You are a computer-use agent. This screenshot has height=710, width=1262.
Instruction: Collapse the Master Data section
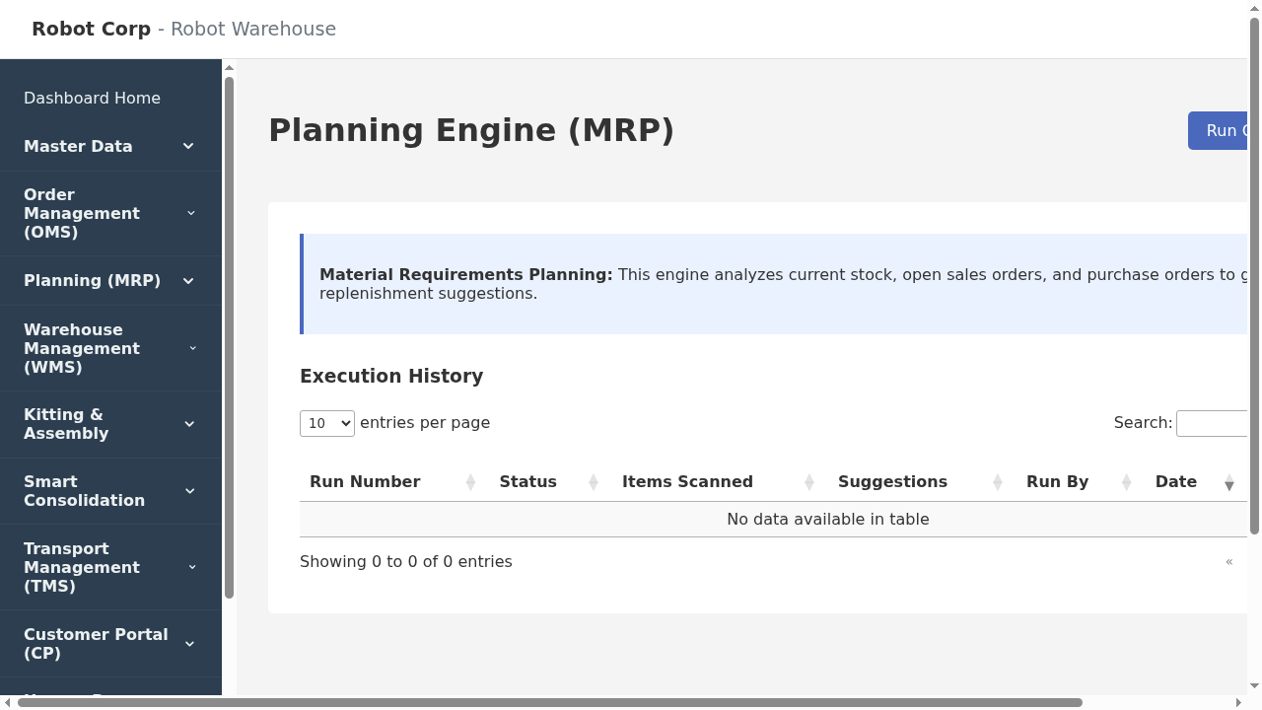[110, 146]
